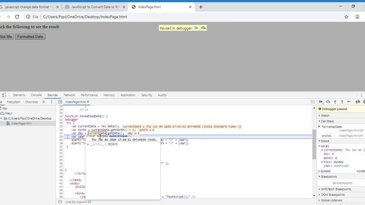Bookmark this page with star icon
Screen dimensions: 365x205
click(x=346, y=17)
